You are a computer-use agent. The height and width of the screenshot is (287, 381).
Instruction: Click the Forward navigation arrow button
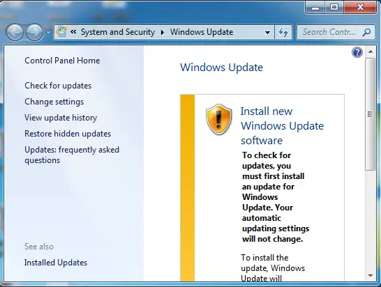34,32
